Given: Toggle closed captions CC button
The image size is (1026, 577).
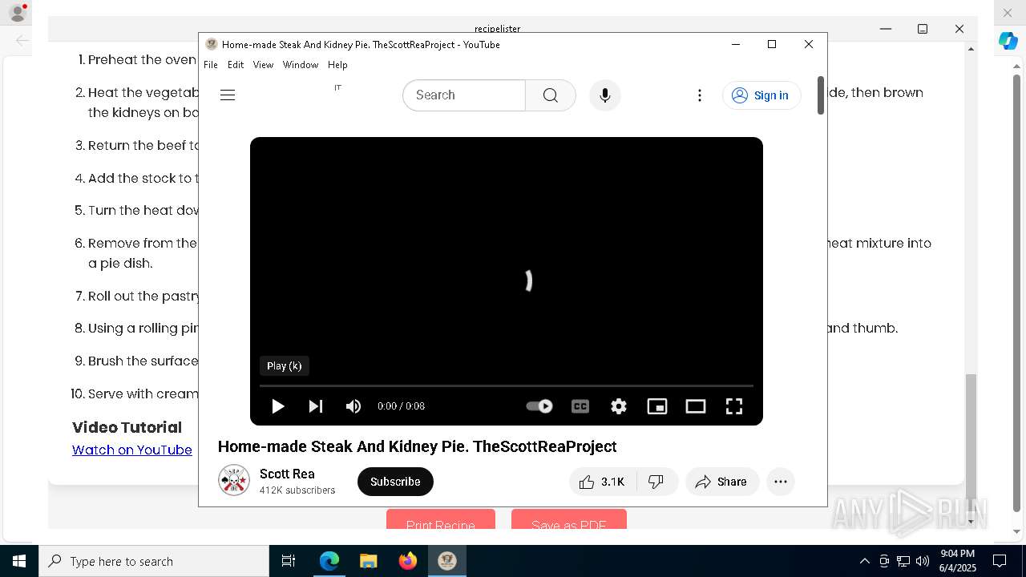Looking at the screenshot, I should coord(580,406).
